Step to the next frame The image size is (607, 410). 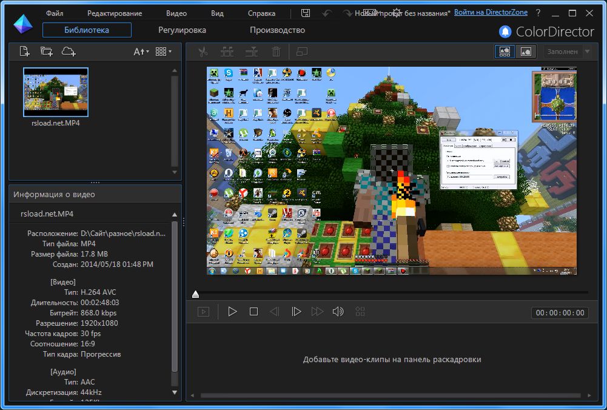point(296,312)
